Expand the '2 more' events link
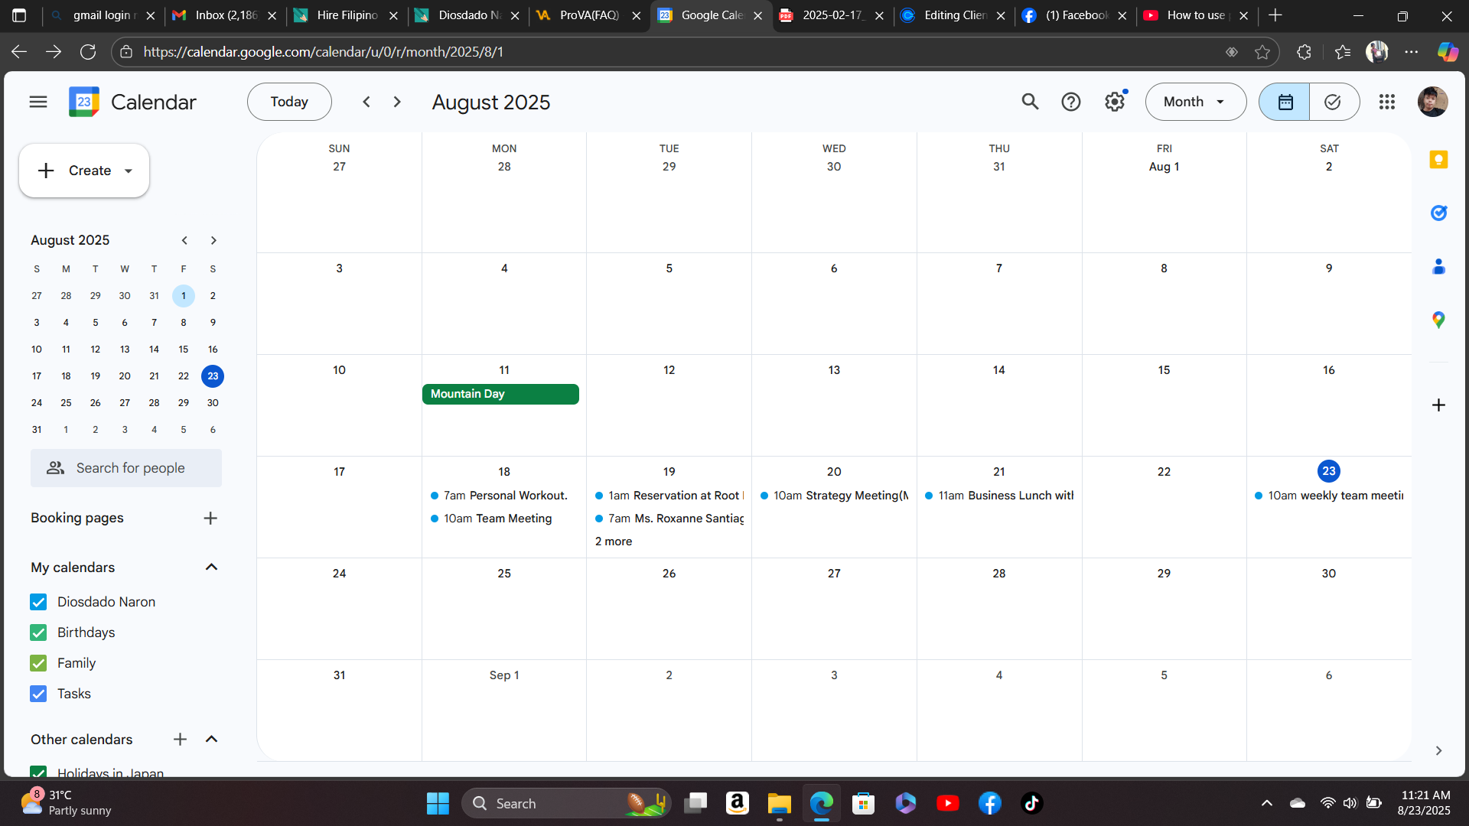This screenshot has width=1469, height=826. (x=614, y=541)
